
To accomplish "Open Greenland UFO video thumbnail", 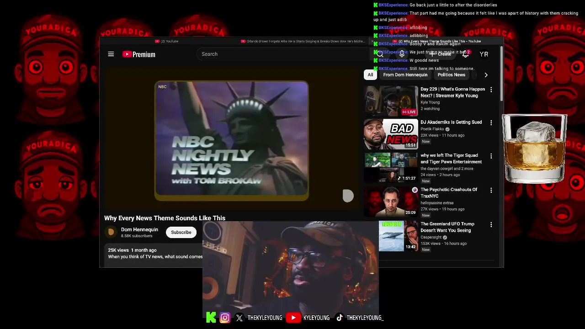I will 399,236.
